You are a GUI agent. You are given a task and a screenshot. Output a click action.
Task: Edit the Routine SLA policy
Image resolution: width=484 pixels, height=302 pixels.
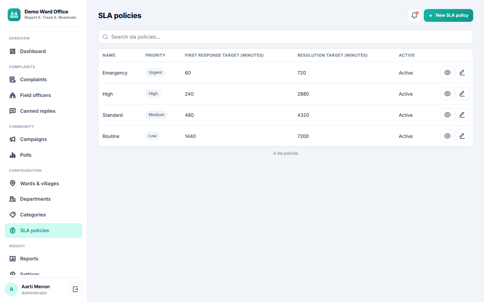point(462,136)
